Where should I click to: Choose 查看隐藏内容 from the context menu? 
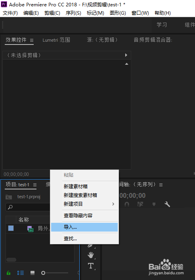(84, 216)
